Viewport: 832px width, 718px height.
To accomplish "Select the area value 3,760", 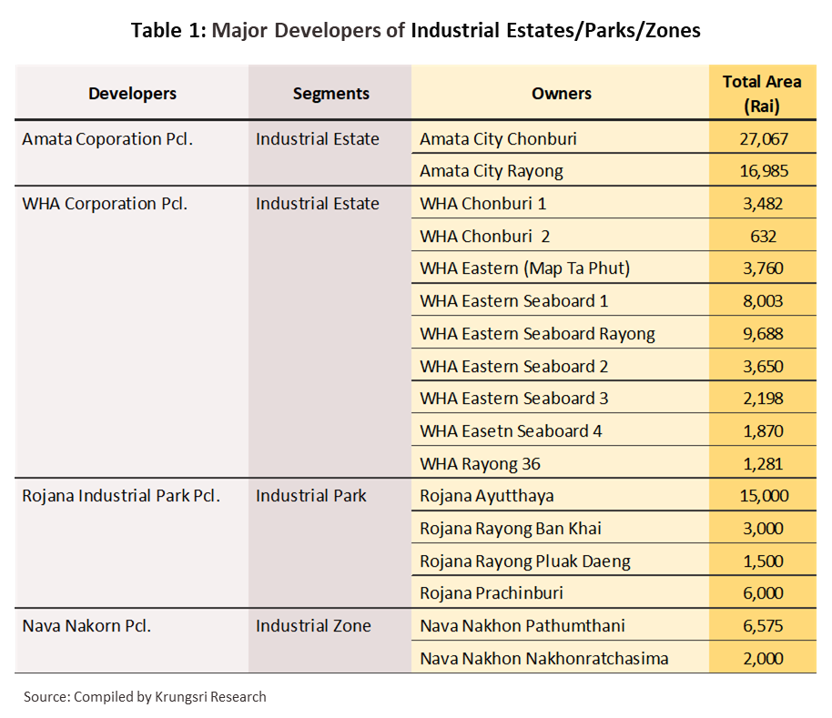I will tap(763, 268).
